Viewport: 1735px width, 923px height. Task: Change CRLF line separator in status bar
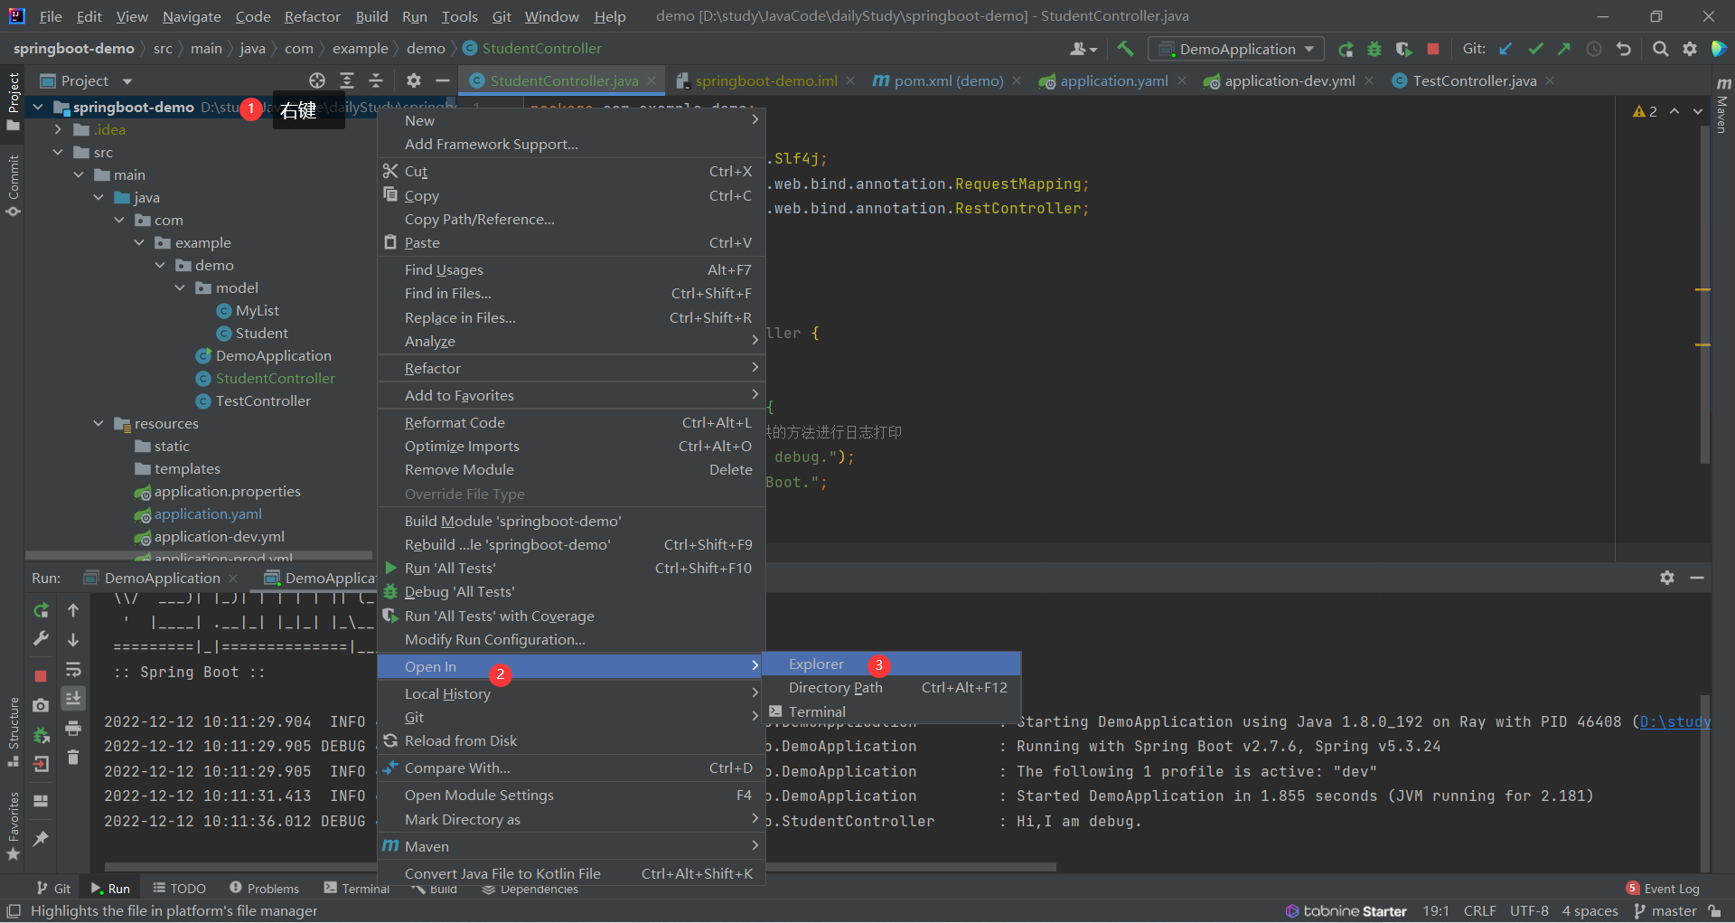click(x=1480, y=910)
